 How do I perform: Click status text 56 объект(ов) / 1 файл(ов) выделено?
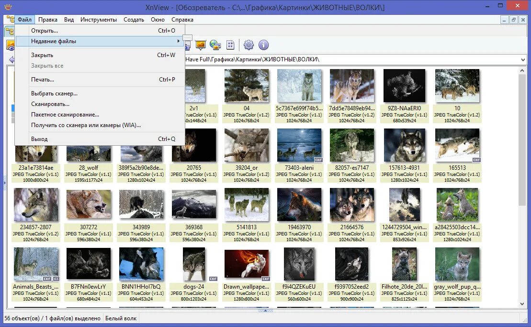coord(53,318)
